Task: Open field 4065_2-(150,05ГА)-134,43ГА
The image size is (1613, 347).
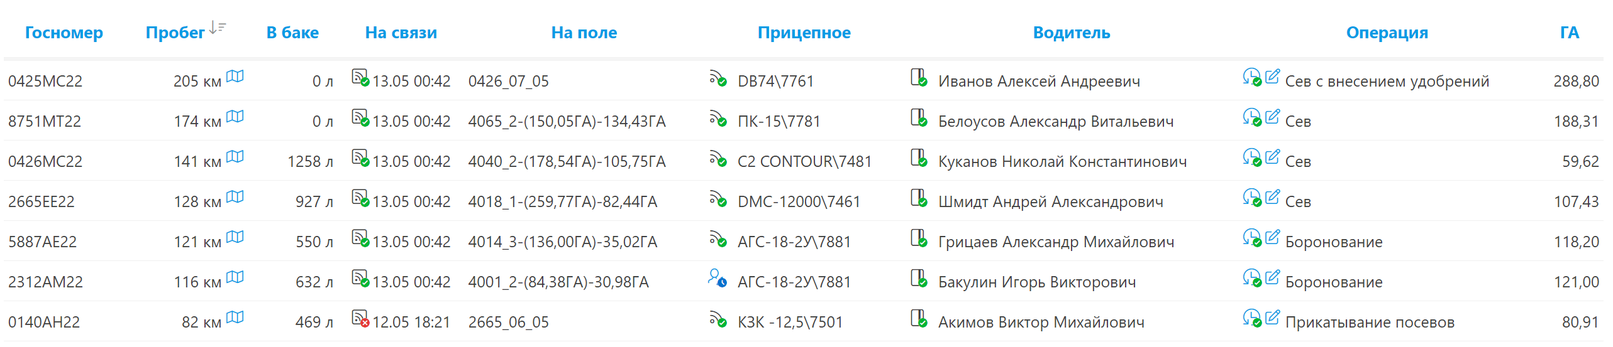Action: click(567, 121)
